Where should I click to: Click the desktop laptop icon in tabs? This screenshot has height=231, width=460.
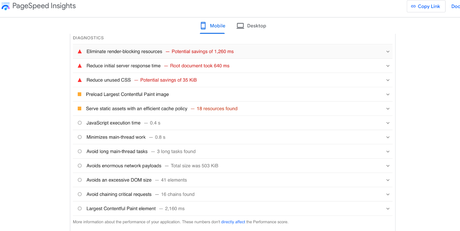240,26
